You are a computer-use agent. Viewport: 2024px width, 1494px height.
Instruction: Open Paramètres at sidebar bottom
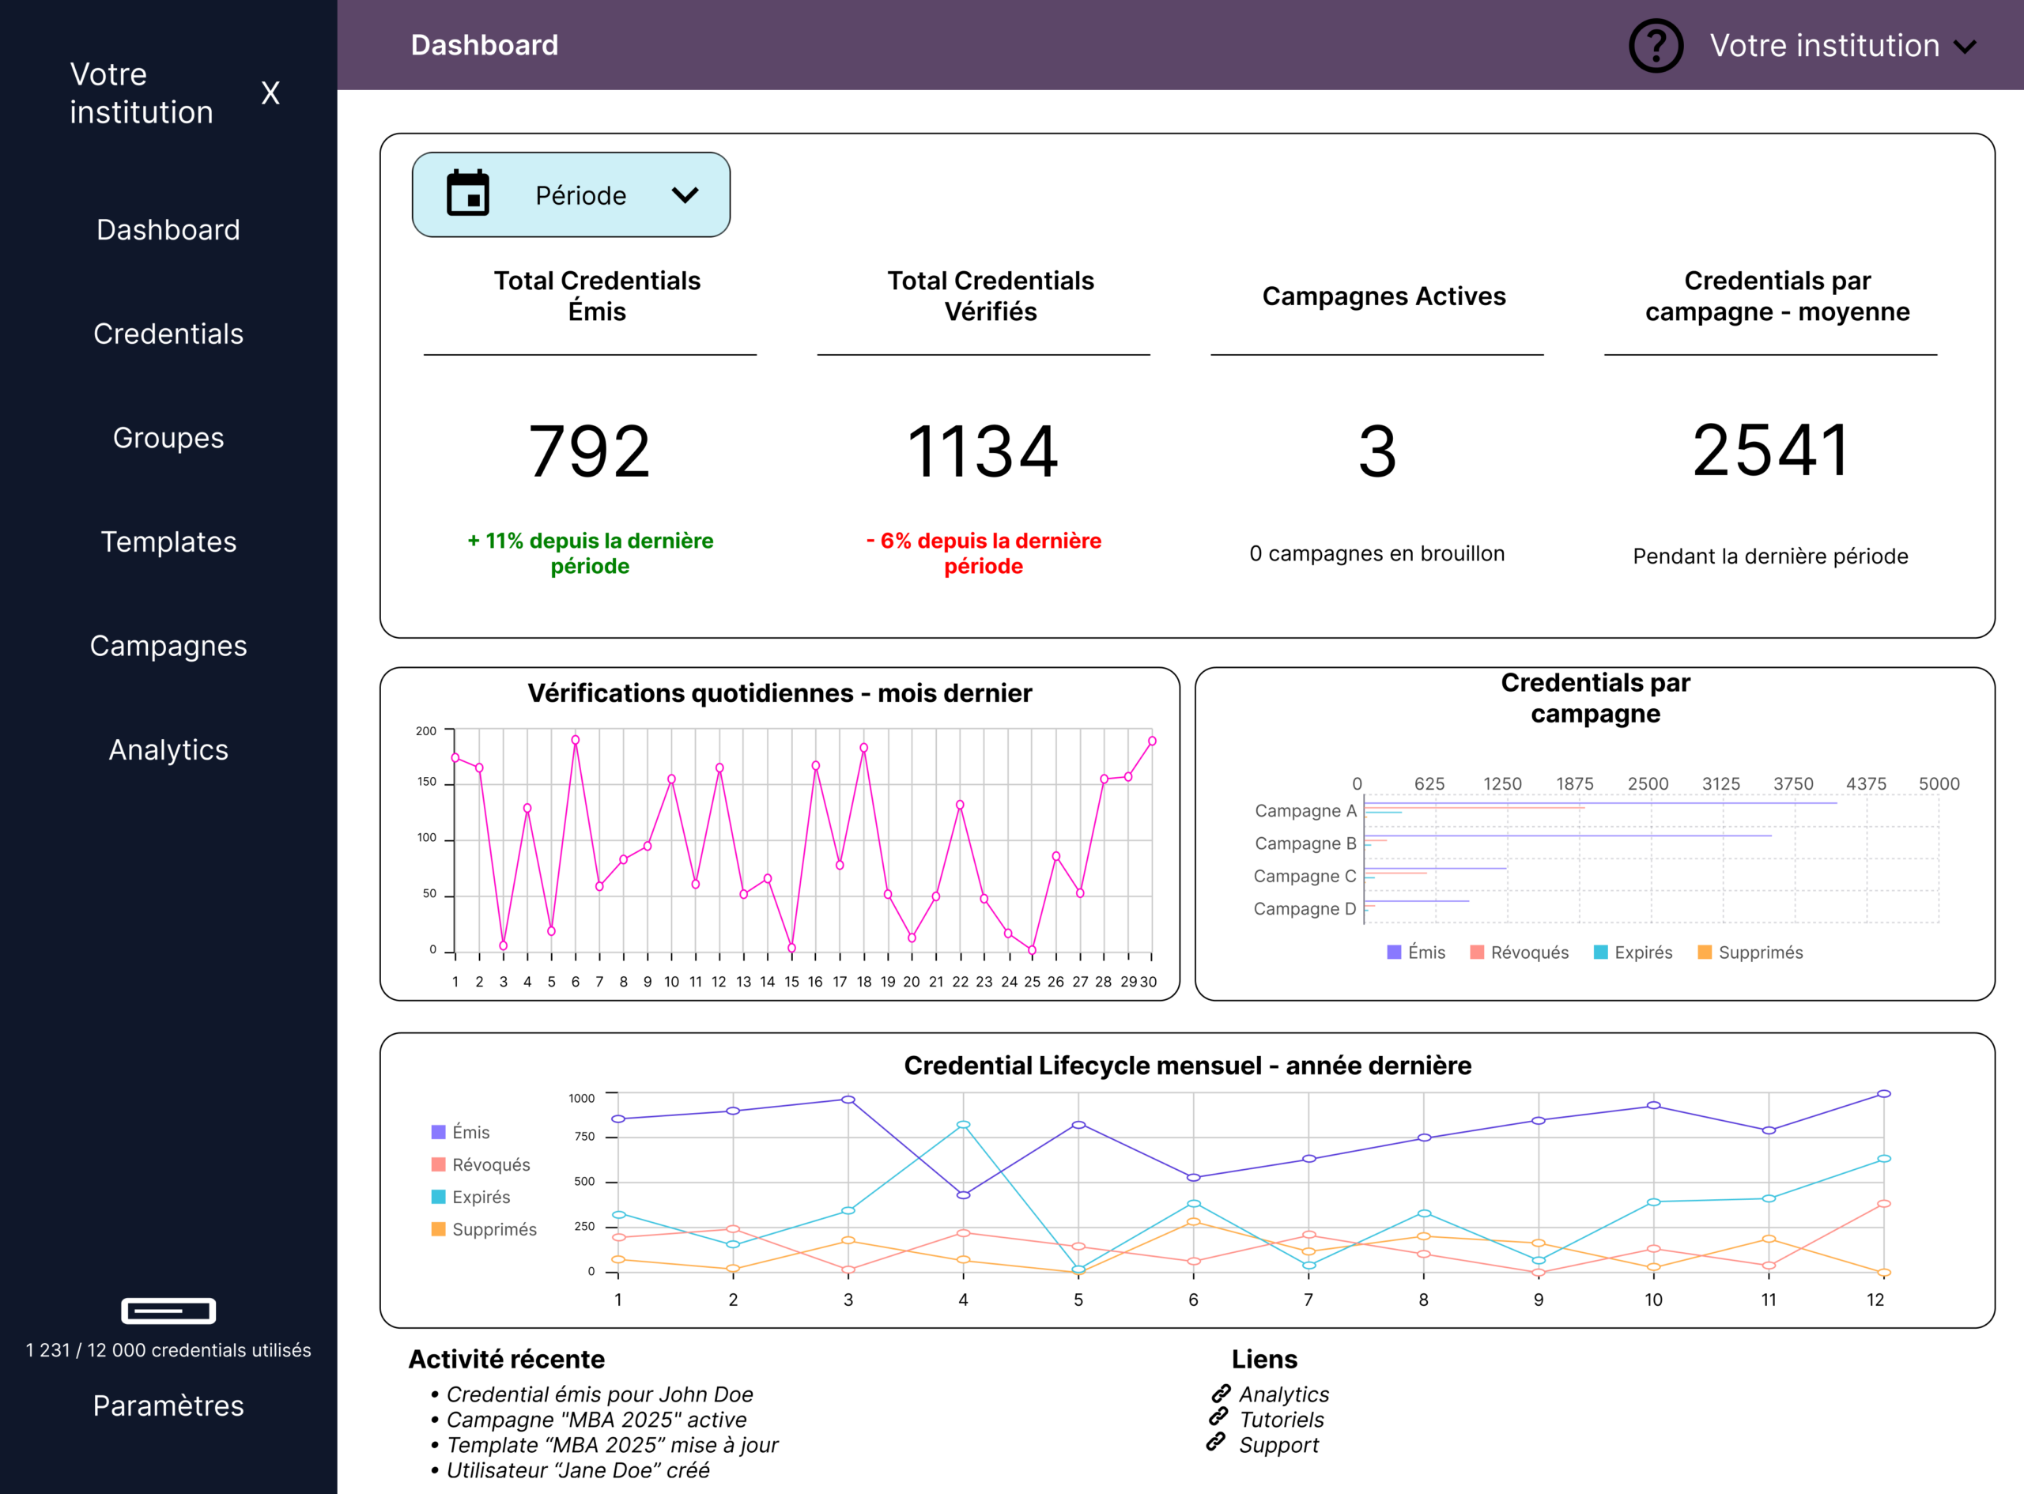(x=168, y=1405)
